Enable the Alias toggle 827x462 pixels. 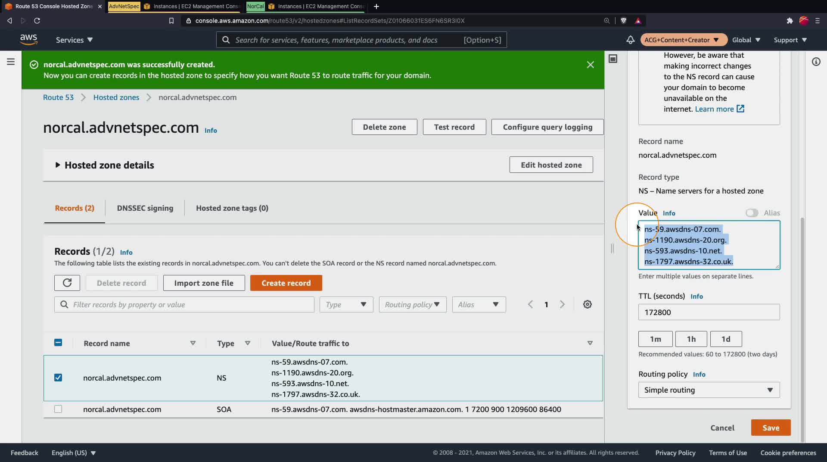752,213
